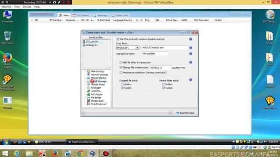Switch to DUC v4.1.0 taskbar item

click(49, 142)
